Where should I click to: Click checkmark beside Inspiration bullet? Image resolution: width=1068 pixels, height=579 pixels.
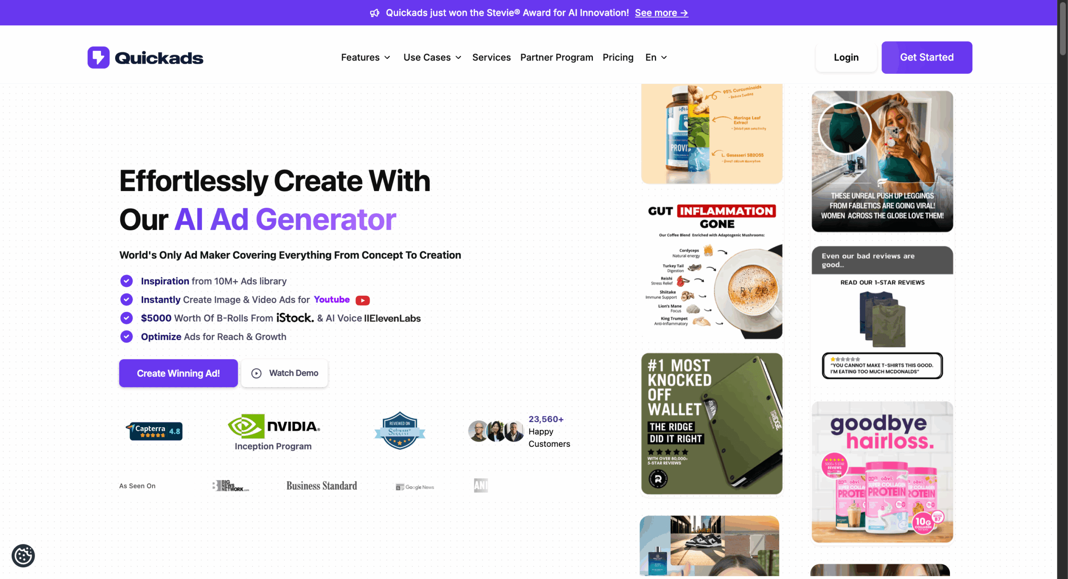pyautogui.click(x=126, y=281)
